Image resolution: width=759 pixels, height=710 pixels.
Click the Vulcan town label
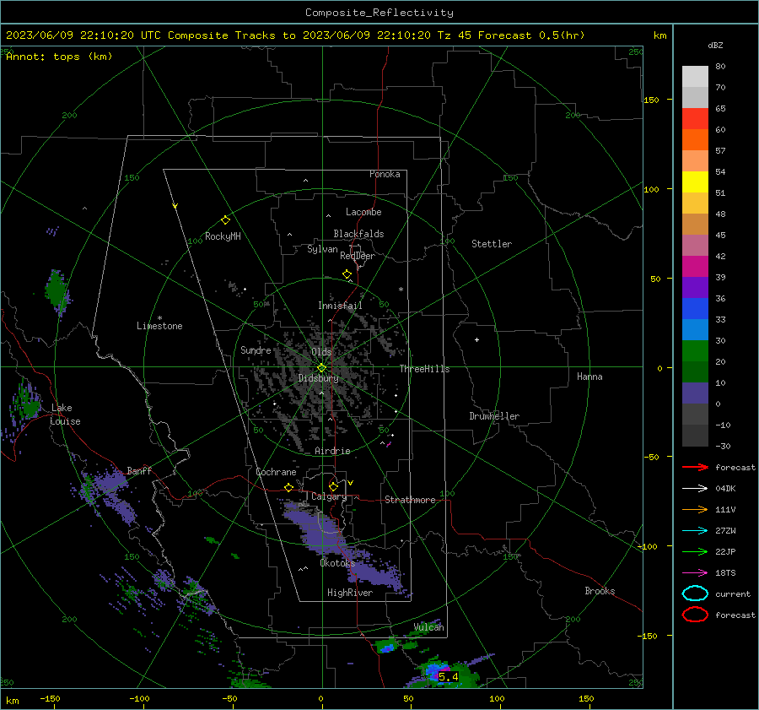[429, 627]
